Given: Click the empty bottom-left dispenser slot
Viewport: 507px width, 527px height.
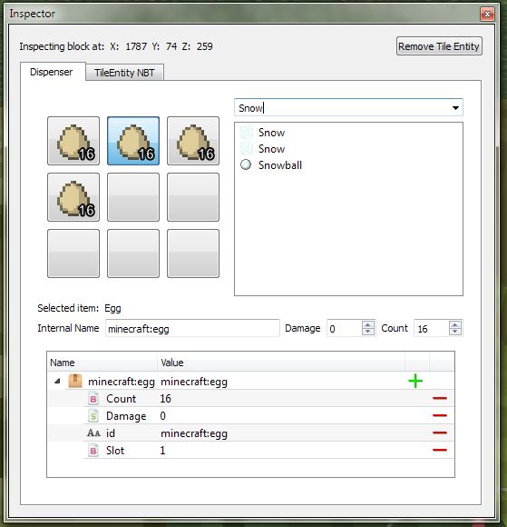Looking at the screenshot, I should pyautogui.click(x=73, y=254).
